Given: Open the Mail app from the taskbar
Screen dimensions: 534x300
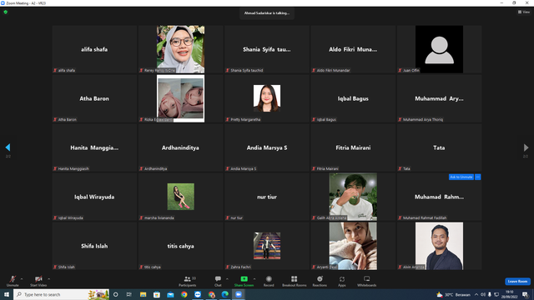Looking at the screenshot, I should point(170,294).
